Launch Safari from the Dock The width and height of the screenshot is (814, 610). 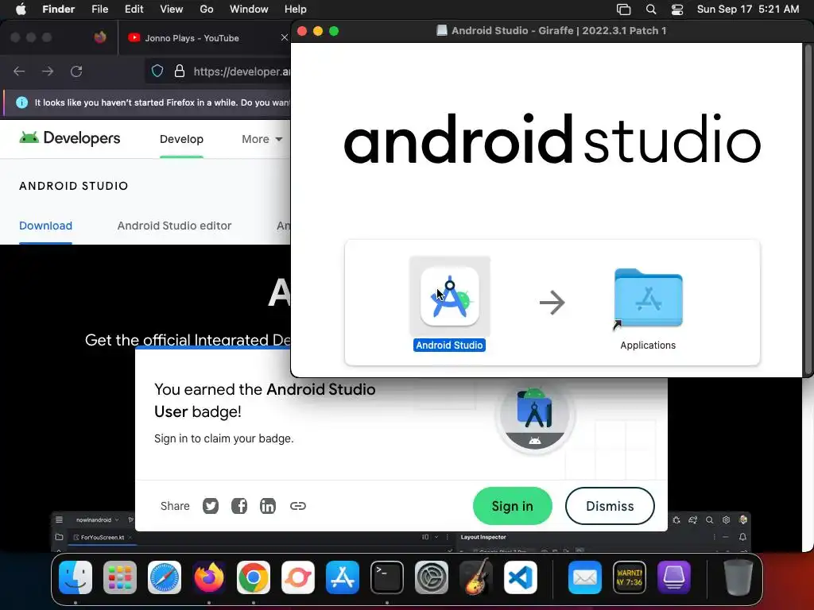tap(165, 577)
